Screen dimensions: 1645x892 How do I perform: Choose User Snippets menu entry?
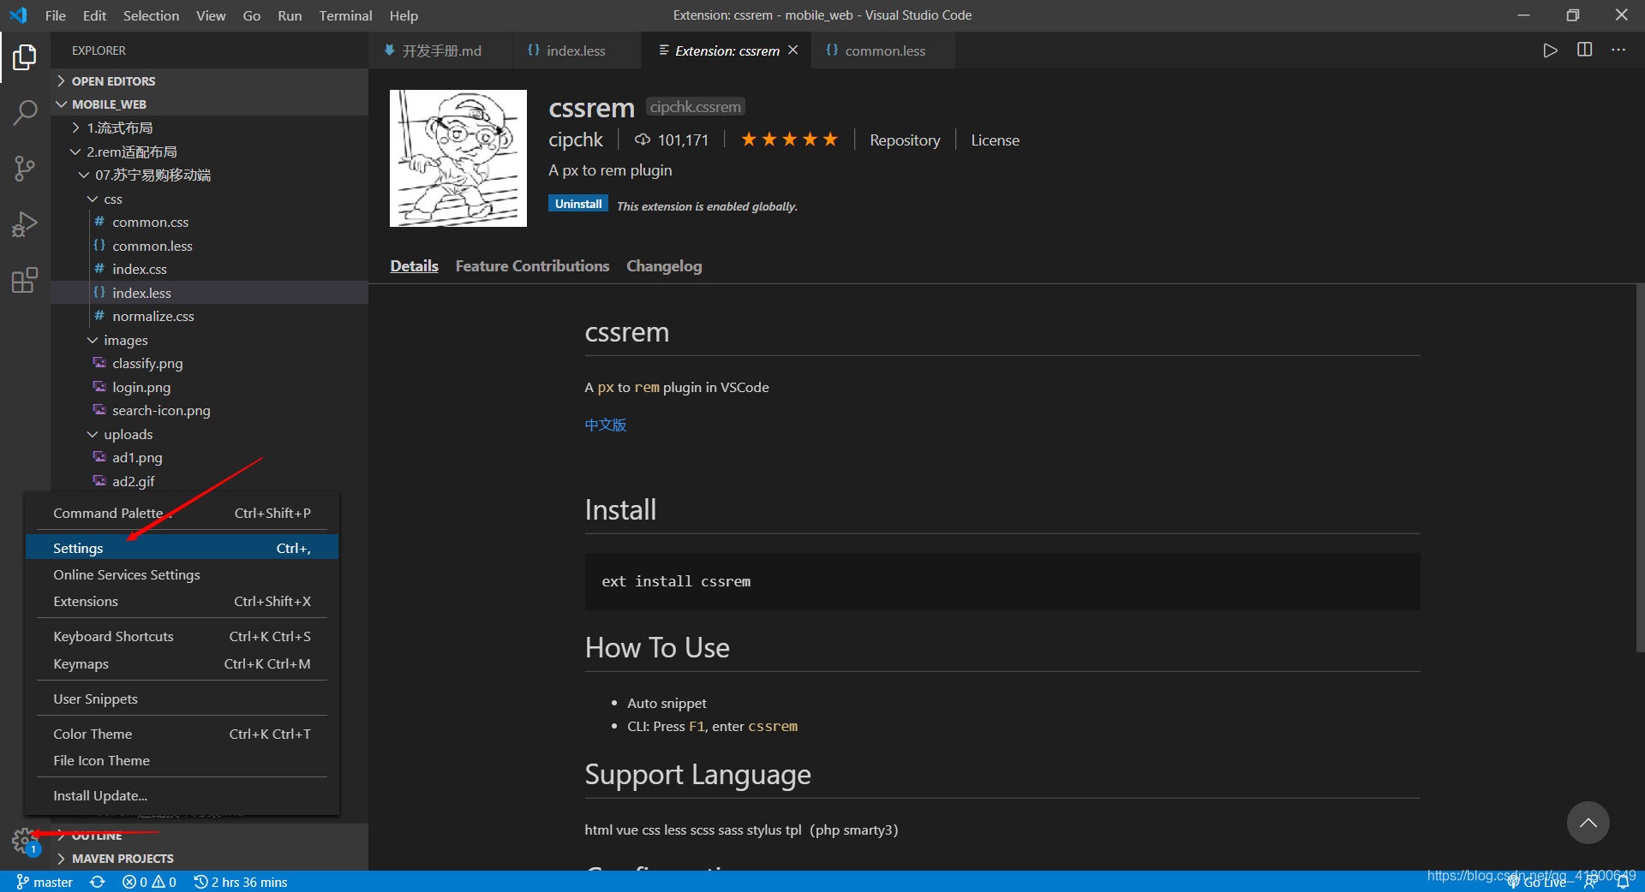click(x=182, y=699)
